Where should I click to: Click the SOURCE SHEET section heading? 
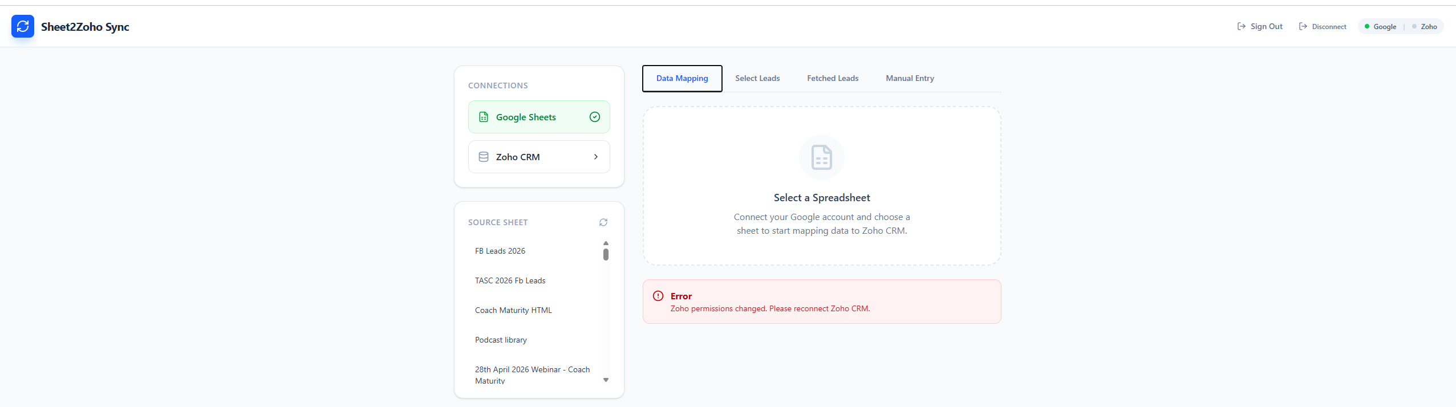(x=498, y=222)
